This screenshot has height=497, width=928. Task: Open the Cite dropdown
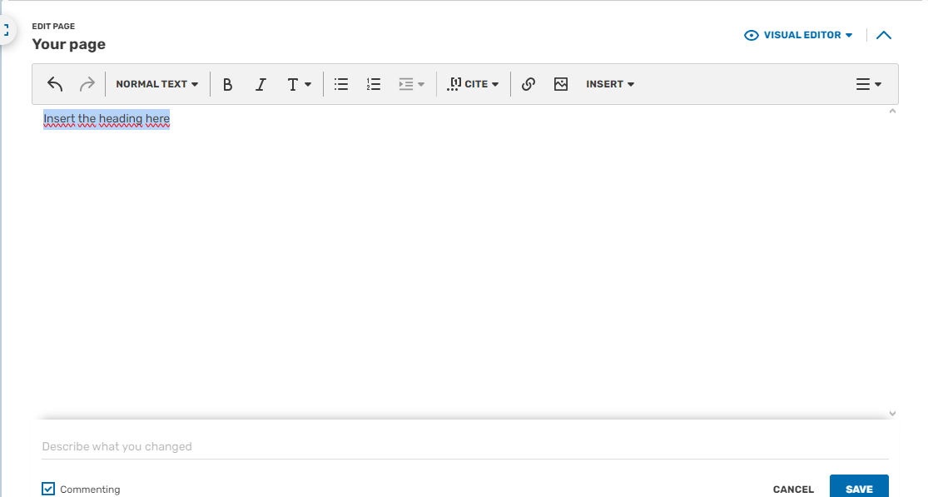(473, 84)
